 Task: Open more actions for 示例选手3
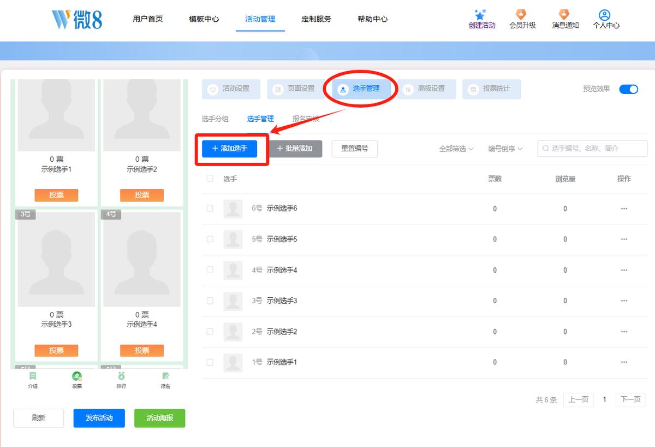tap(624, 301)
